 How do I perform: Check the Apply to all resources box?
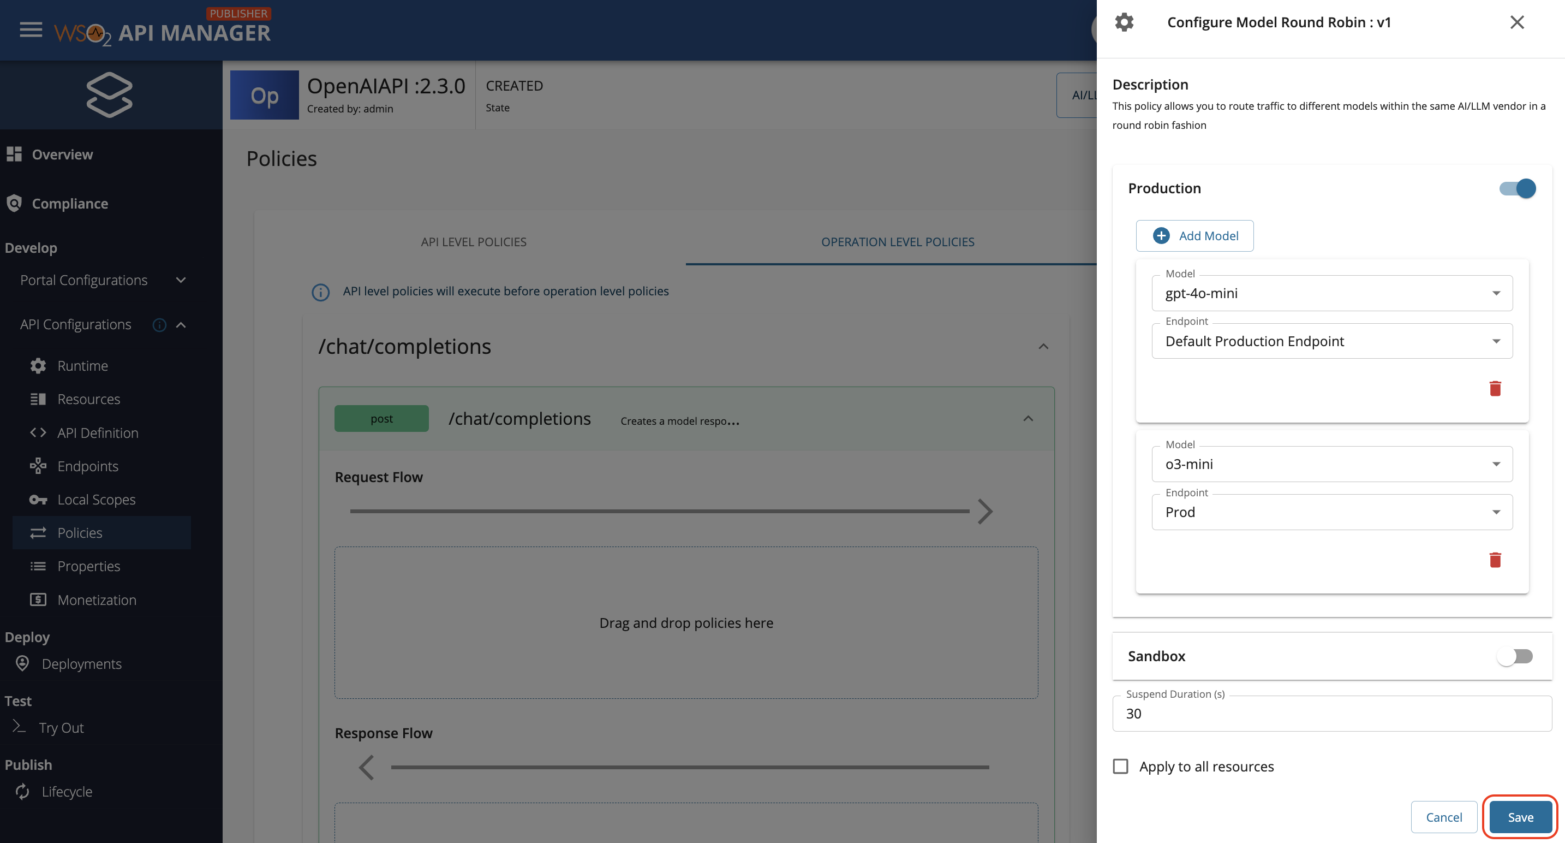point(1120,767)
